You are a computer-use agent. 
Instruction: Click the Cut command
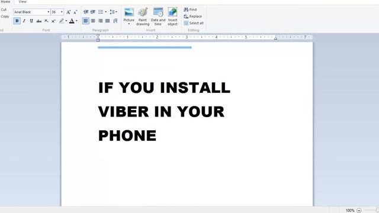(x=4, y=9)
